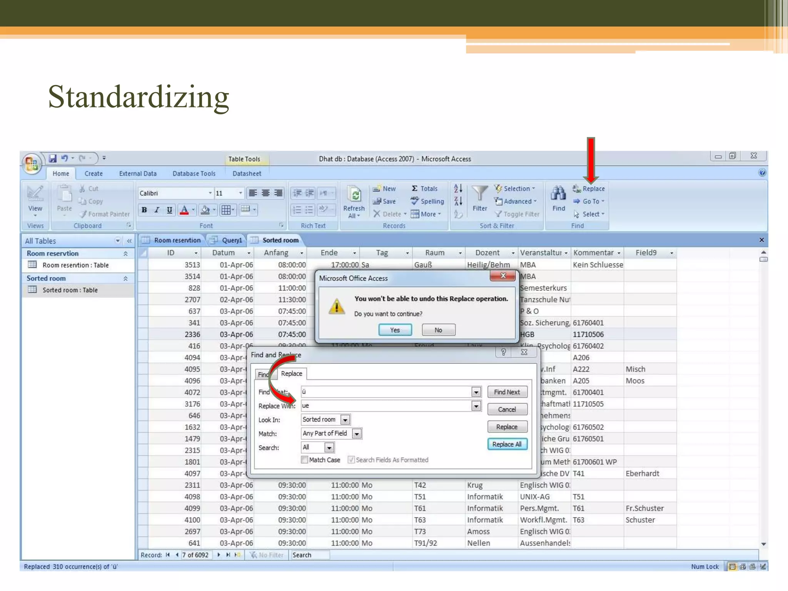Viewport: 788px width, 591px height.
Task: Switch to Room reservtion document tab
Action: pyautogui.click(x=172, y=240)
